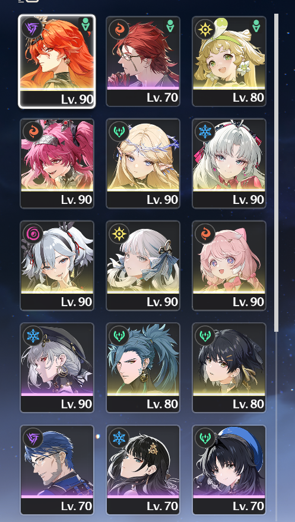295x522 pixels.
Task: Click the green team-member badge on blonde flower girl's card
Action: tap(256, 26)
